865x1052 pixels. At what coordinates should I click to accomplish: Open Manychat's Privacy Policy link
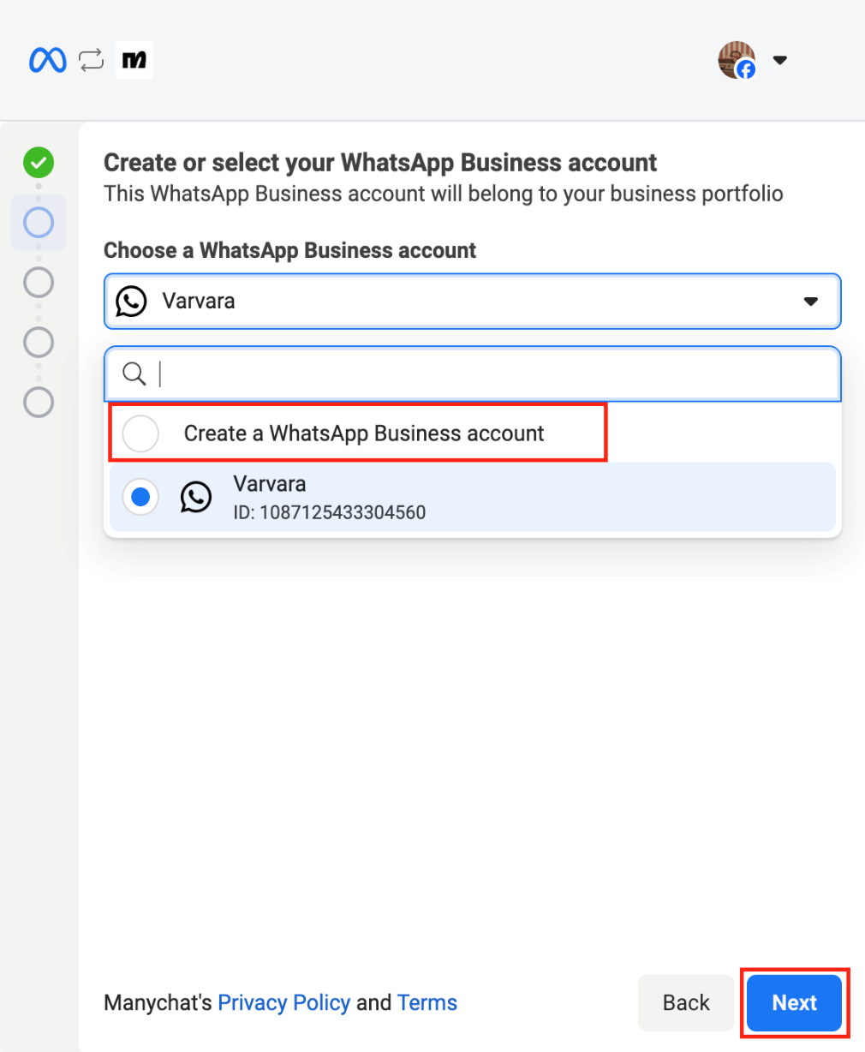[283, 1002]
